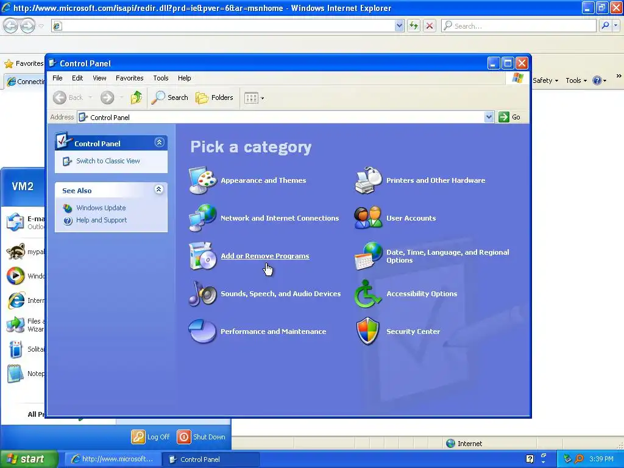Click Internet Explorer Refresh button
The width and height of the screenshot is (624, 468).
[x=414, y=26]
